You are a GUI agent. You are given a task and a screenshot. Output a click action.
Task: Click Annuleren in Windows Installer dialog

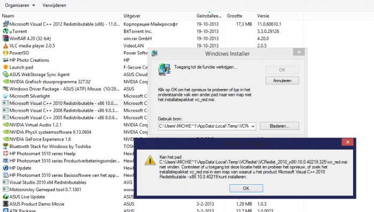coord(282,80)
